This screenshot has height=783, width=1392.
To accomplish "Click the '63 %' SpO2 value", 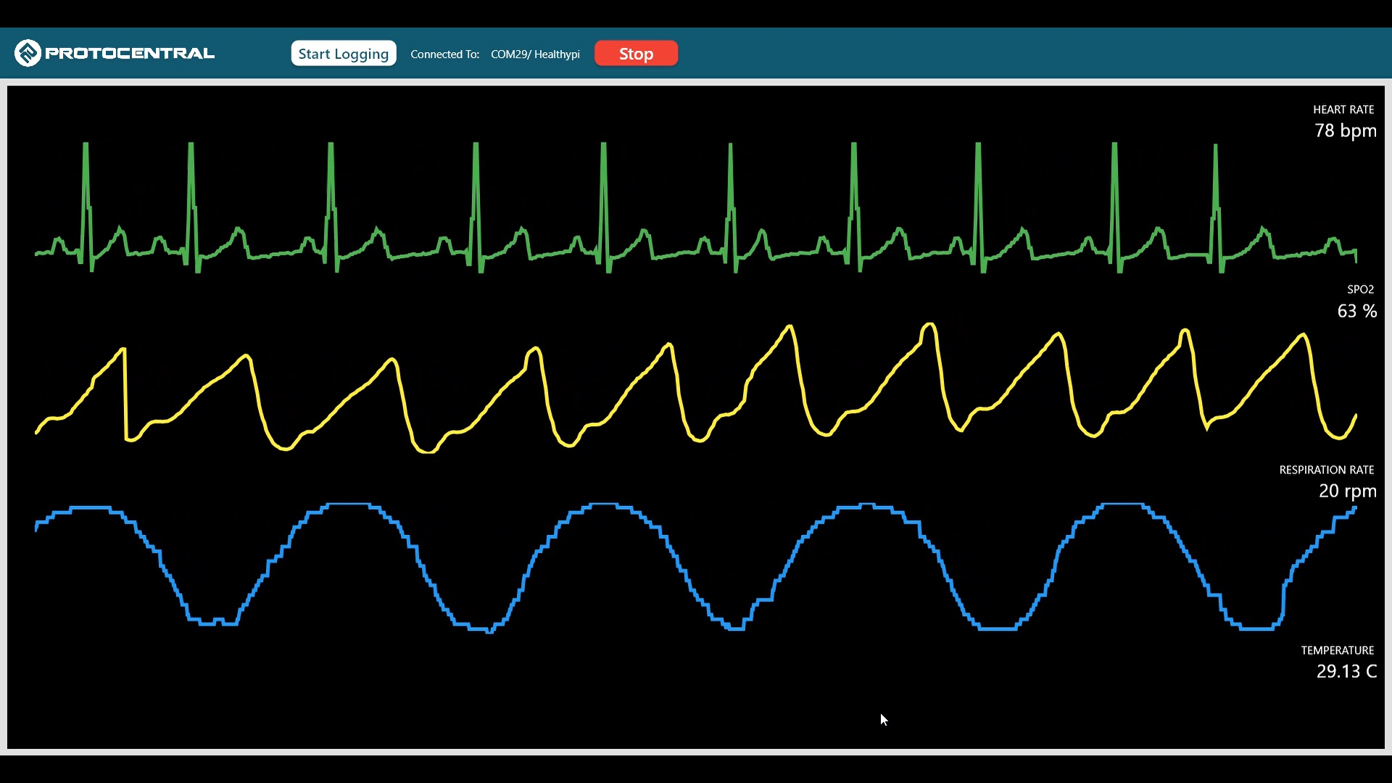I will tap(1356, 311).
